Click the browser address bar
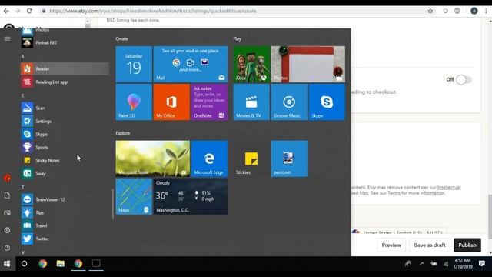Viewport: 492px width, 277px height. click(232, 11)
